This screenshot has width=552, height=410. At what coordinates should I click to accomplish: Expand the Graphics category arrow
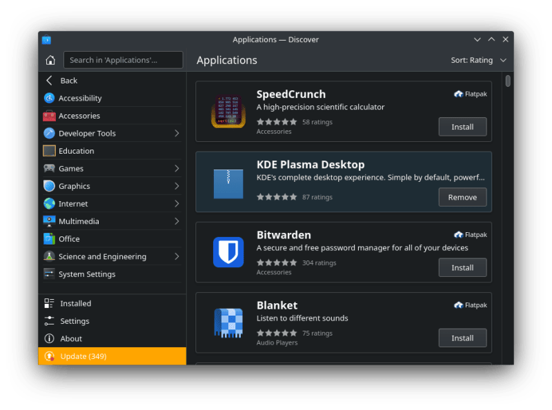(177, 186)
